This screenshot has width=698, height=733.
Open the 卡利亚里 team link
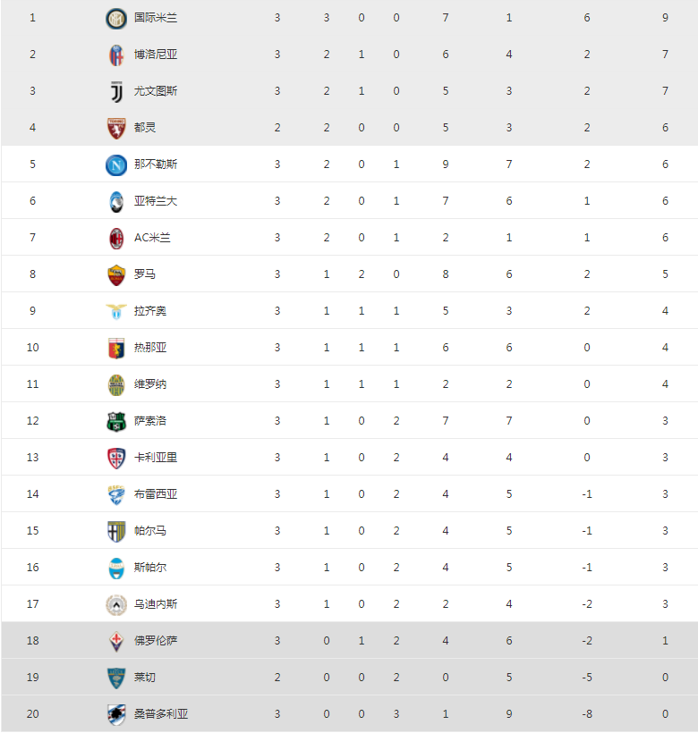pyautogui.click(x=156, y=458)
